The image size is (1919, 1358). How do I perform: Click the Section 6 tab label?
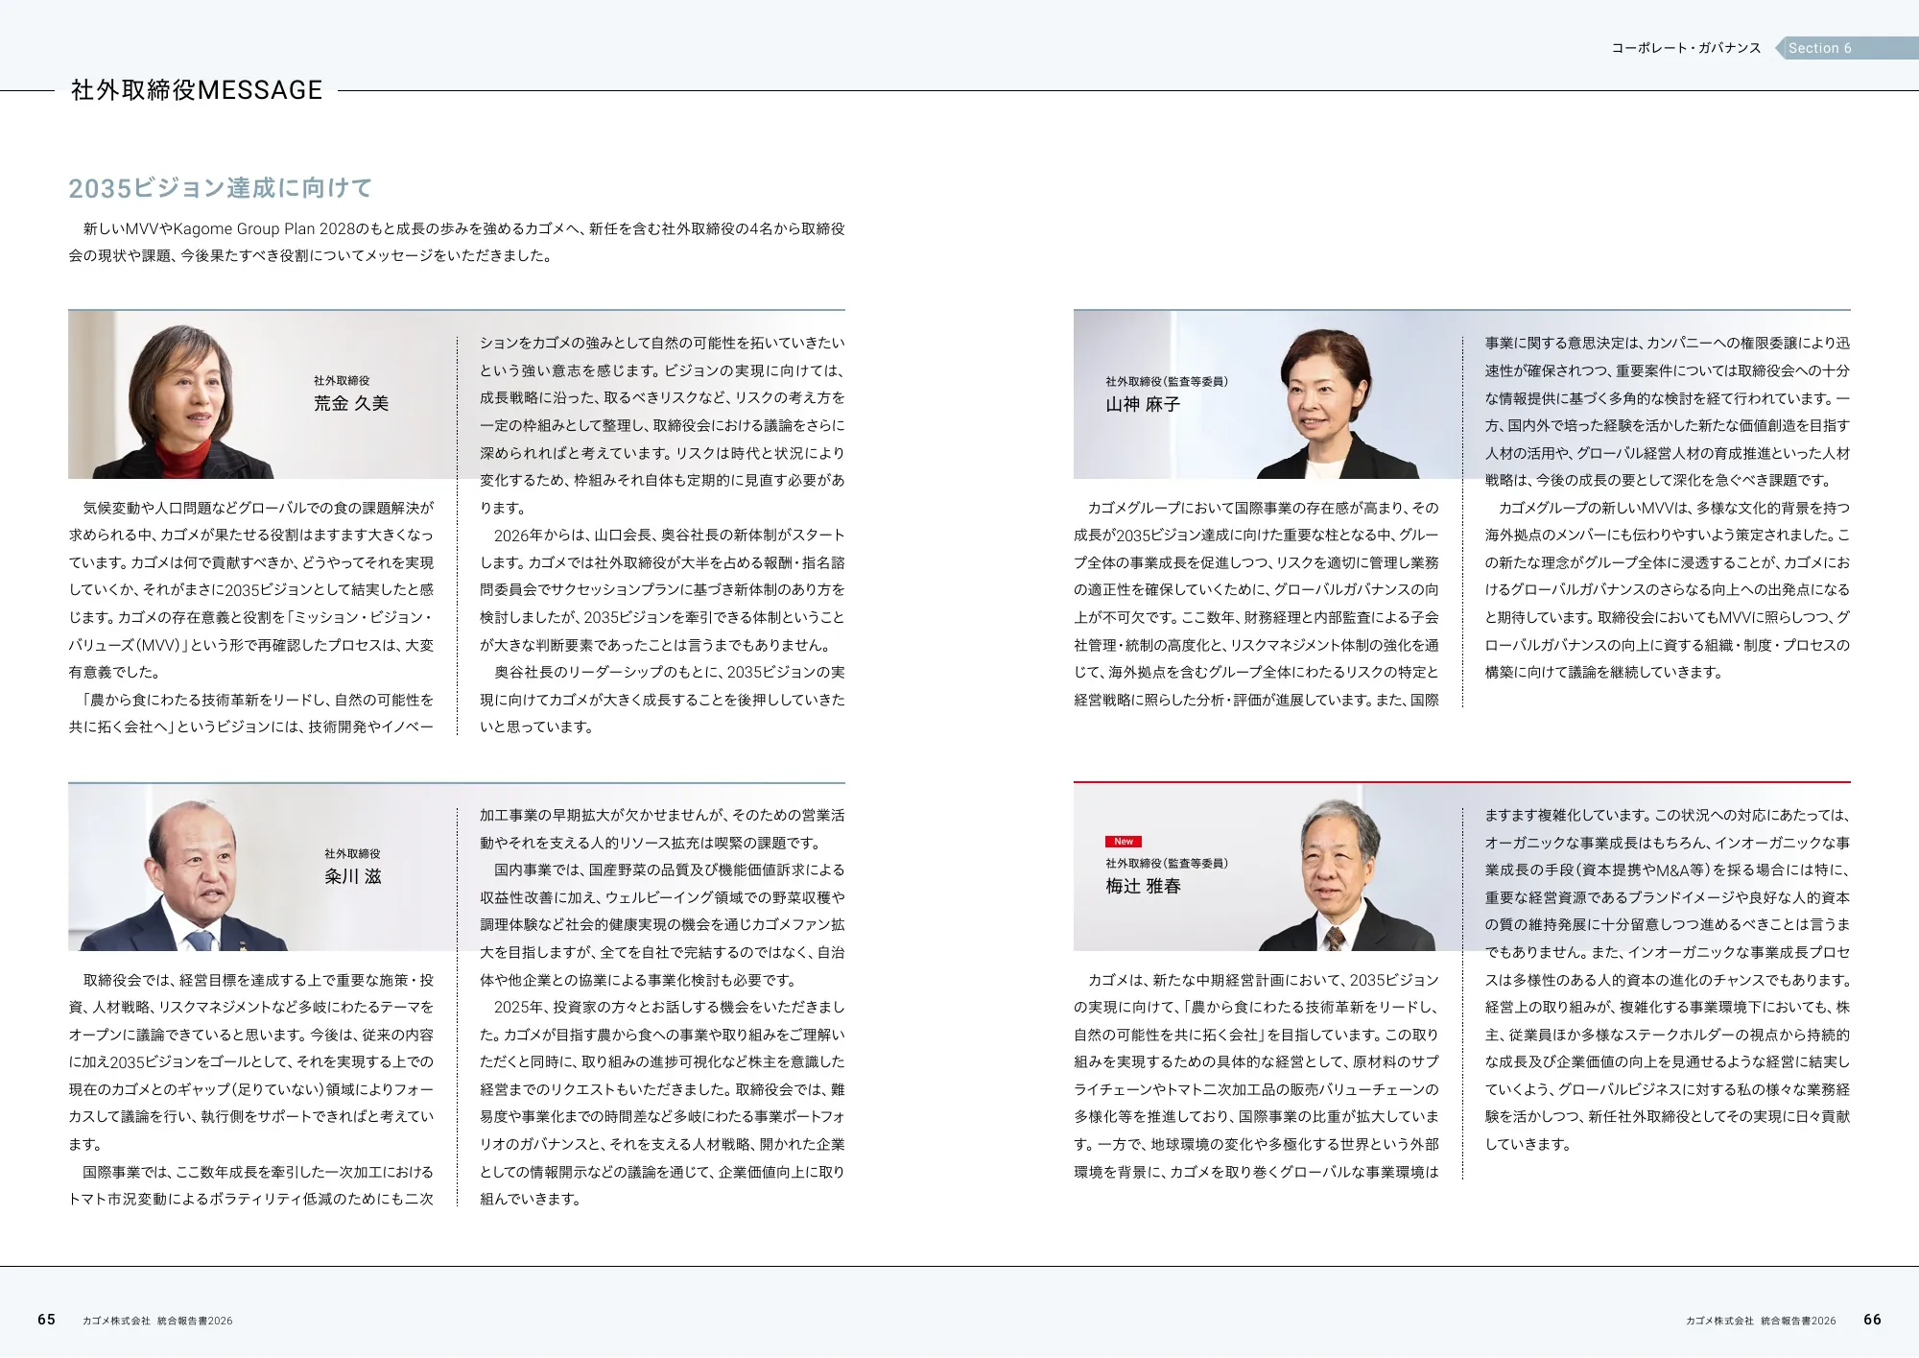pos(1819,48)
